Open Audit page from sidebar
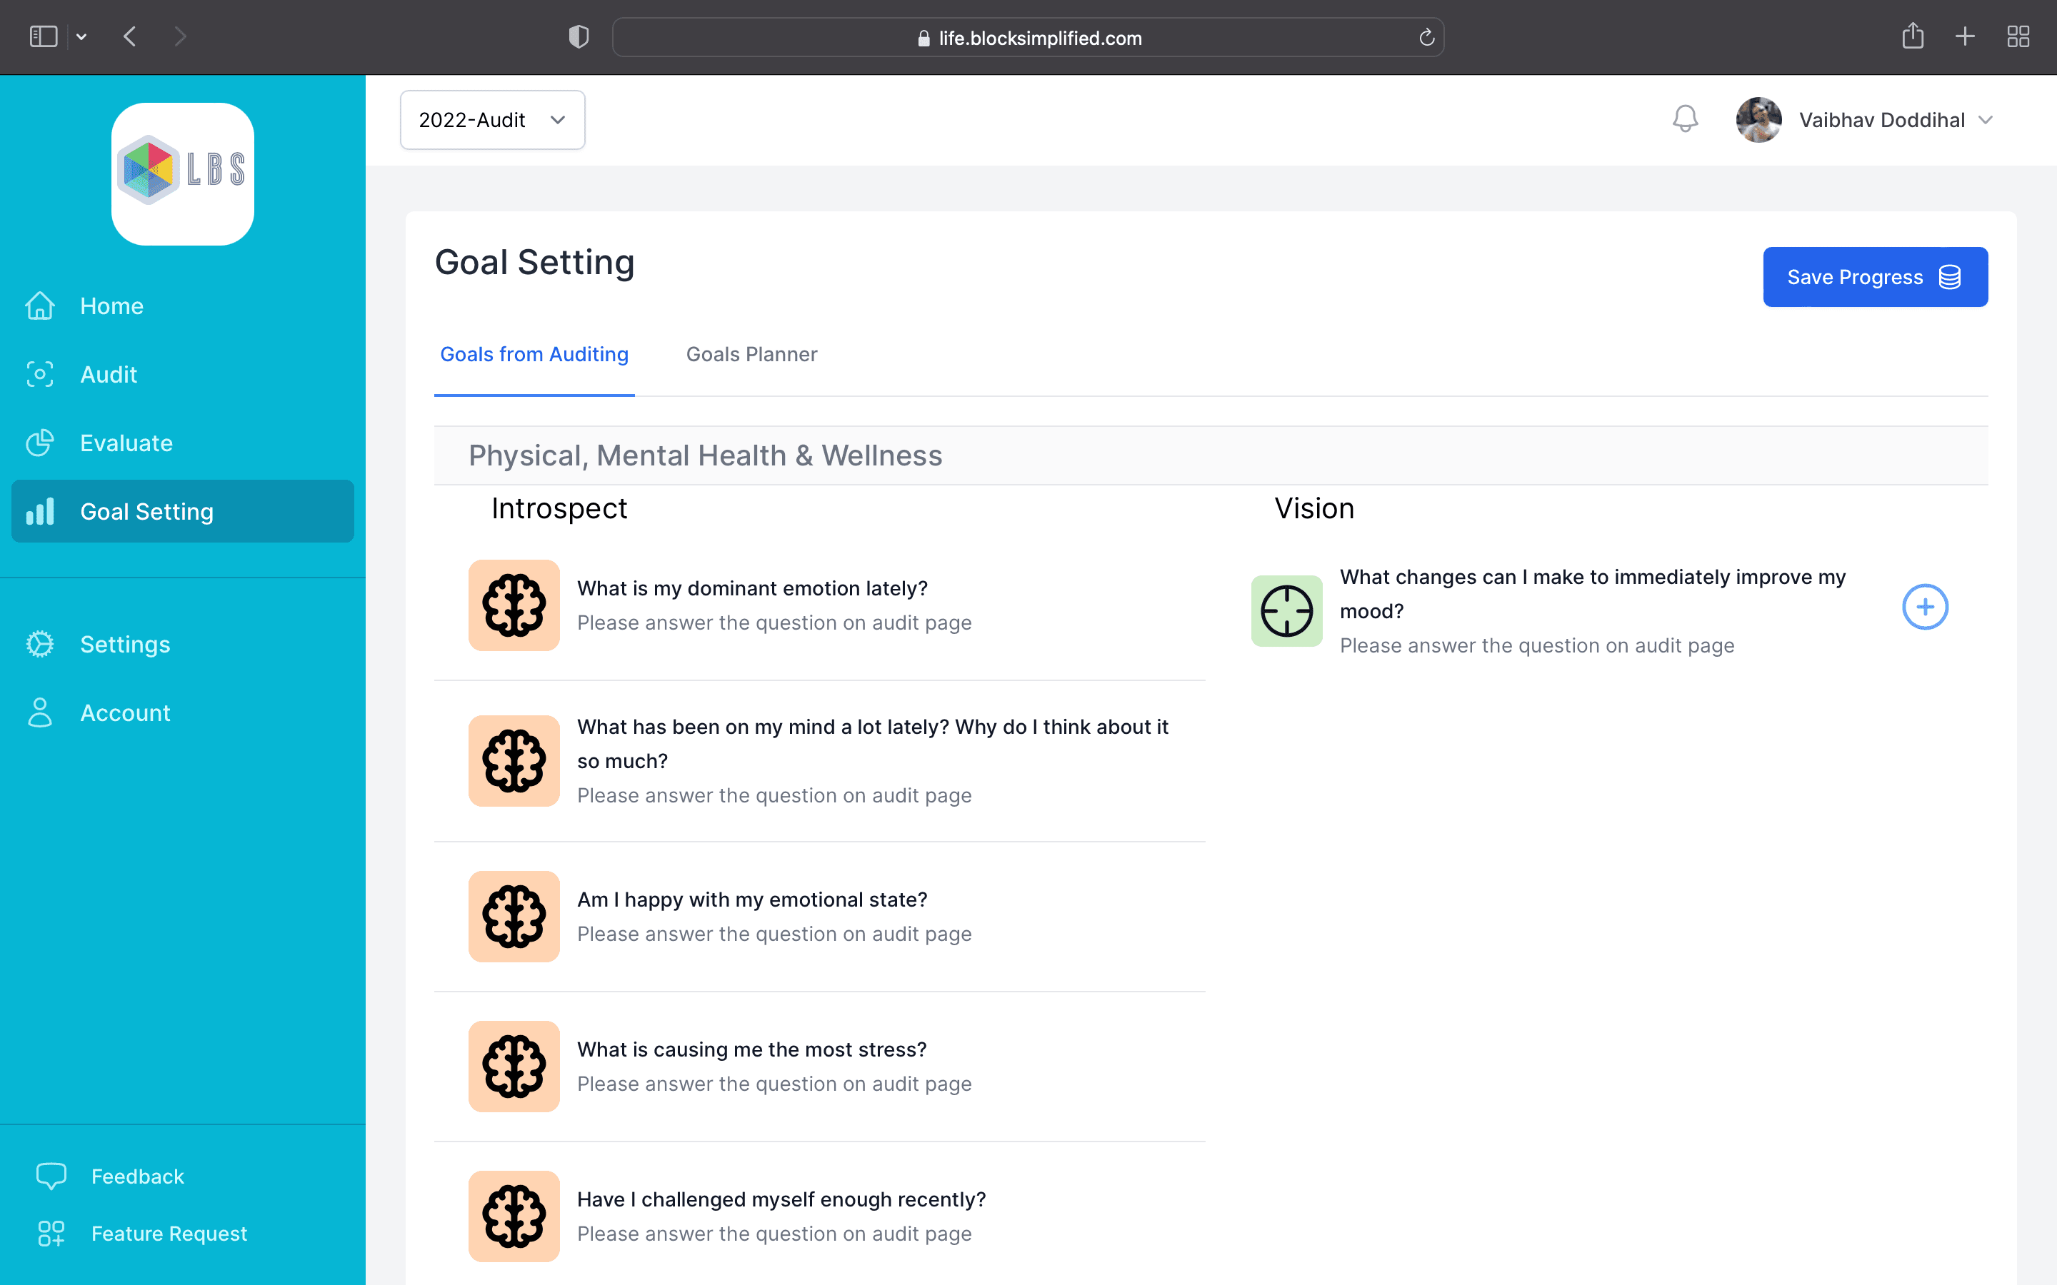This screenshot has width=2057, height=1285. pyautogui.click(x=183, y=374)
